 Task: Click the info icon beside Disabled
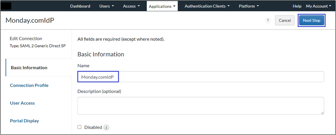coord(106,127)
